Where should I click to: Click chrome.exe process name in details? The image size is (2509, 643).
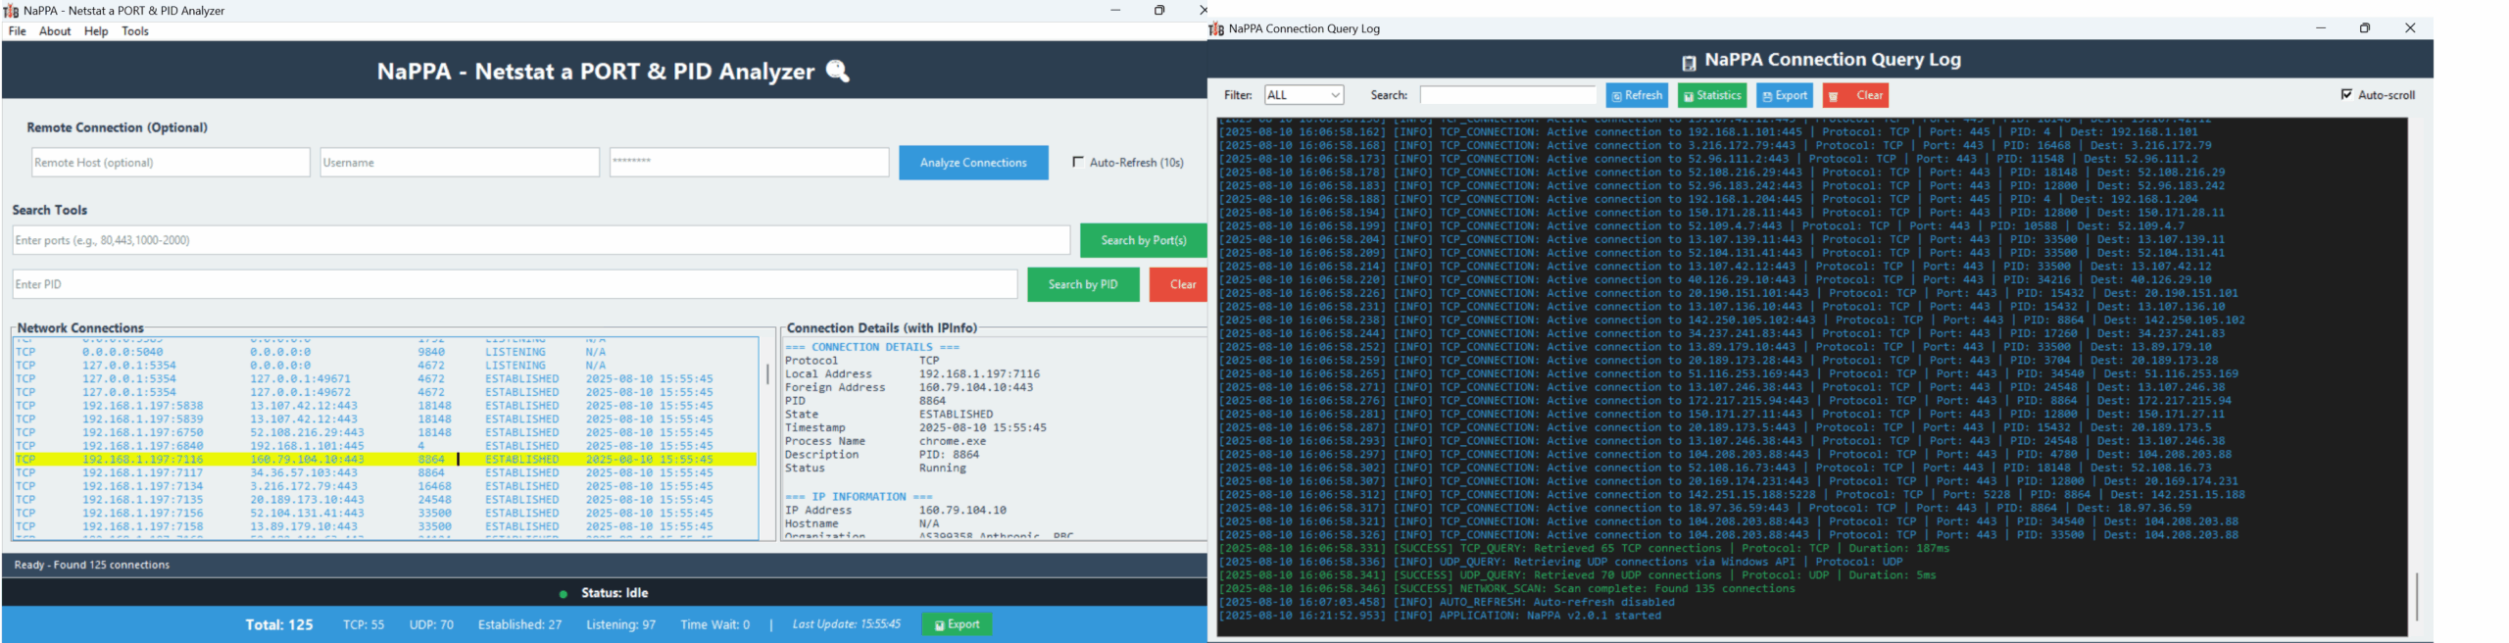tap(953, 441)
